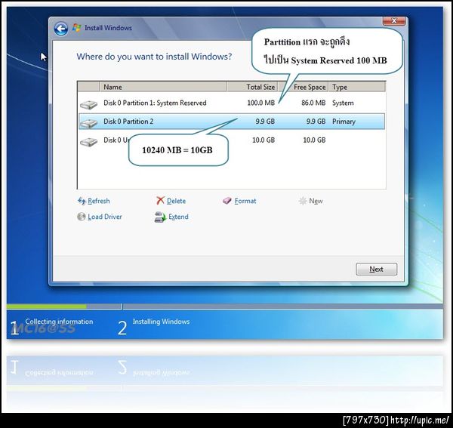Screen dimensions: 453x428
Task: Refresh the partition list
Action: [98, 201]
